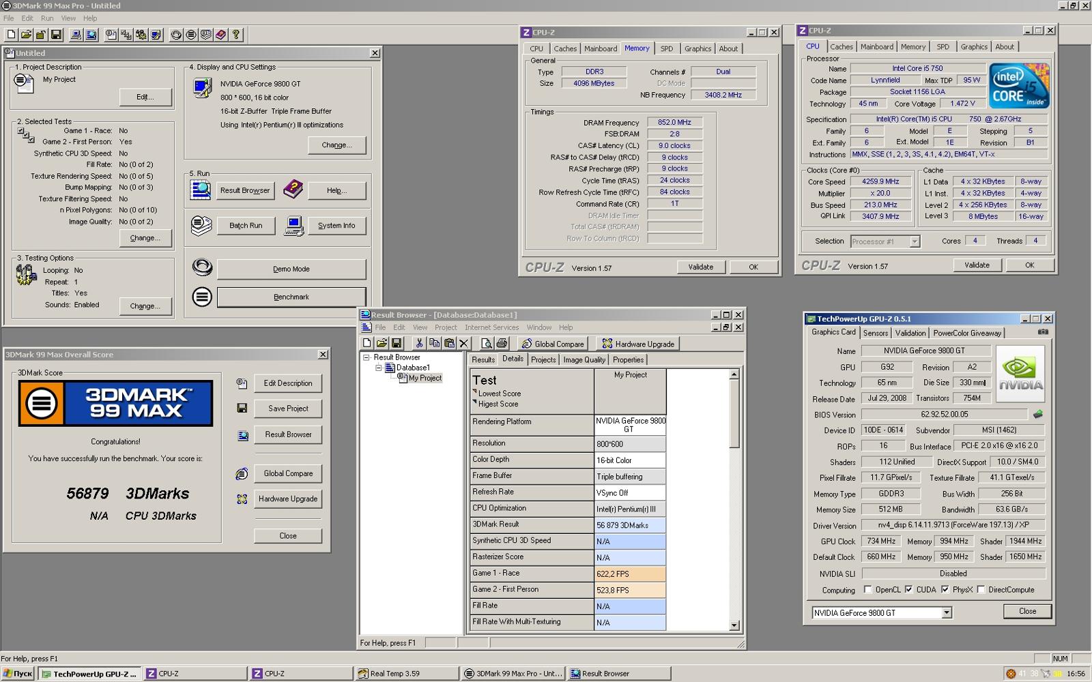Click the Save floppy icon in Result Browser toolbar

[397, 343]
